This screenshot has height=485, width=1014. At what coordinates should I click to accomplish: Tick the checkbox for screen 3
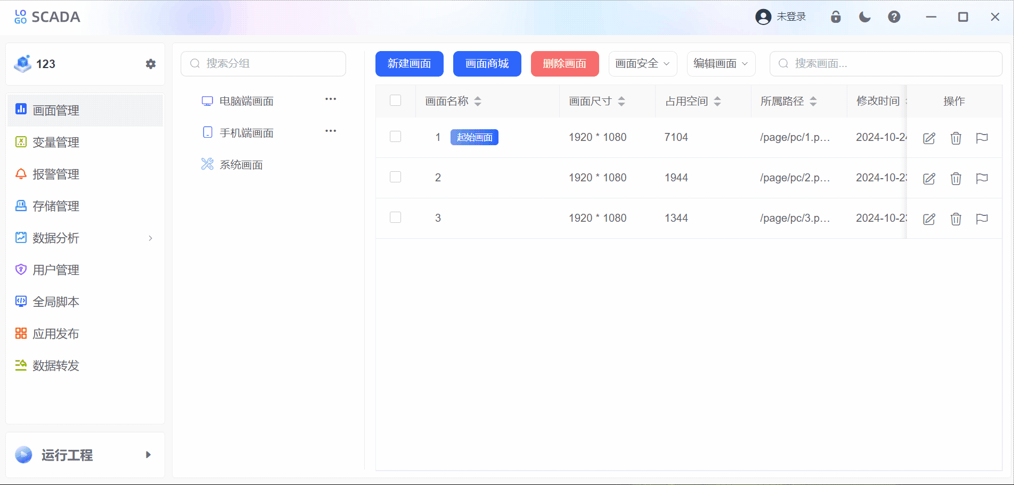pyautogui.click(x=395, y=218)
